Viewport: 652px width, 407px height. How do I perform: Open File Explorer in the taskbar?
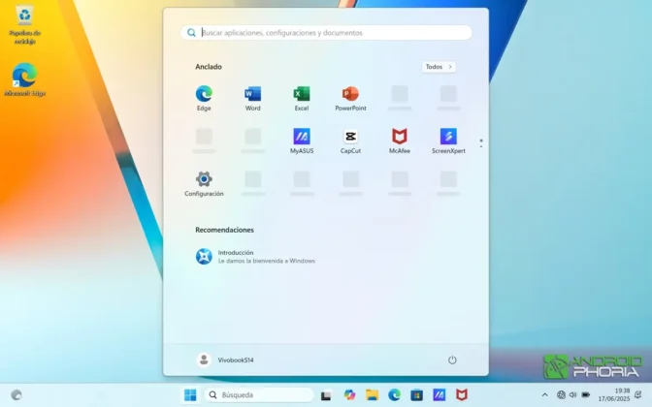(x=372, y=395)
